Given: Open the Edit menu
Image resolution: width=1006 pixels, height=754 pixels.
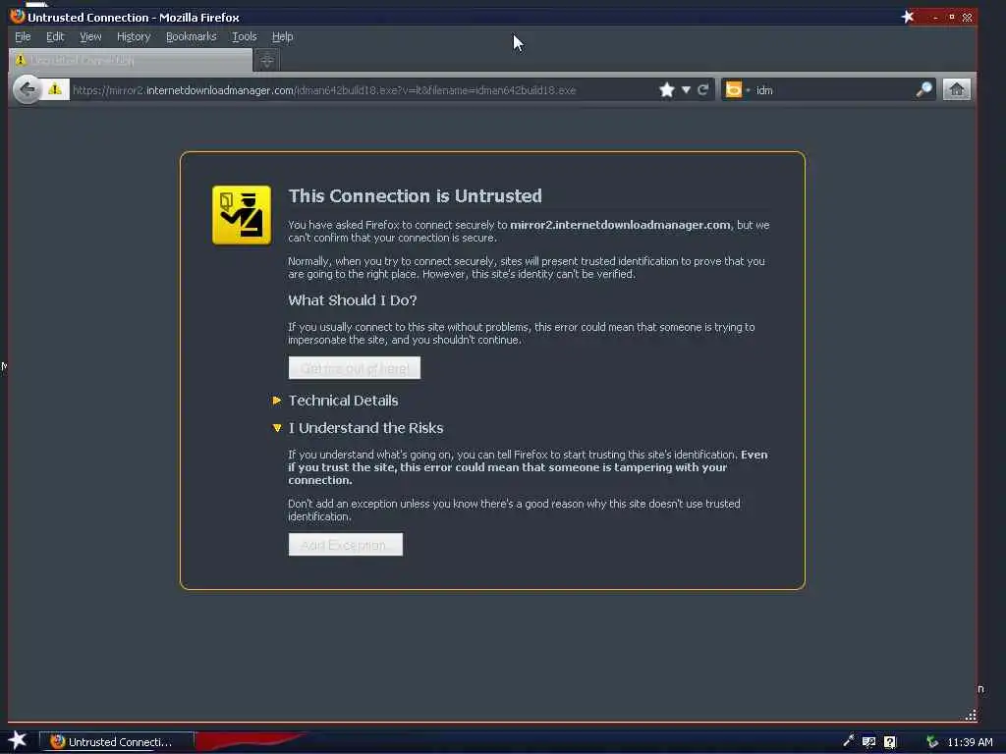Looking at the screenshot, I should click(x=55, y=36).
